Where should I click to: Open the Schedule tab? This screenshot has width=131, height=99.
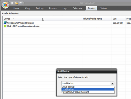(78, 8)
